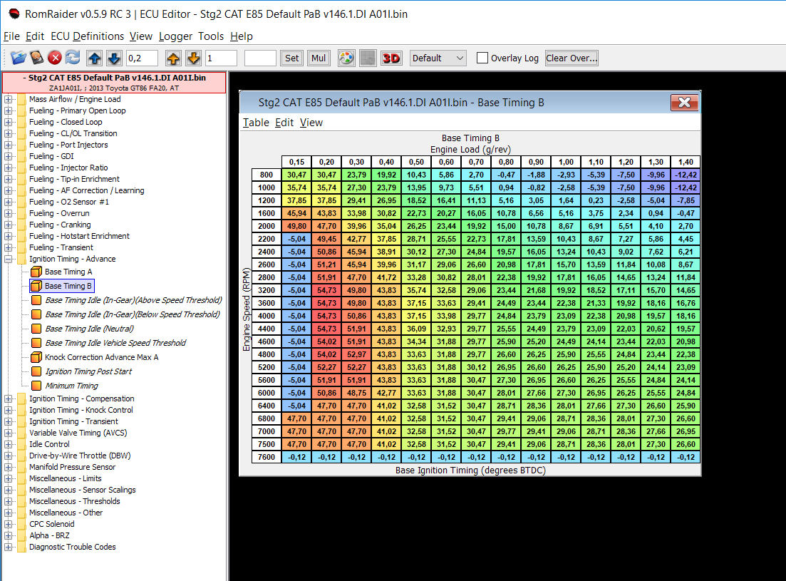Click the open ROM folder icon

(18, 58)
